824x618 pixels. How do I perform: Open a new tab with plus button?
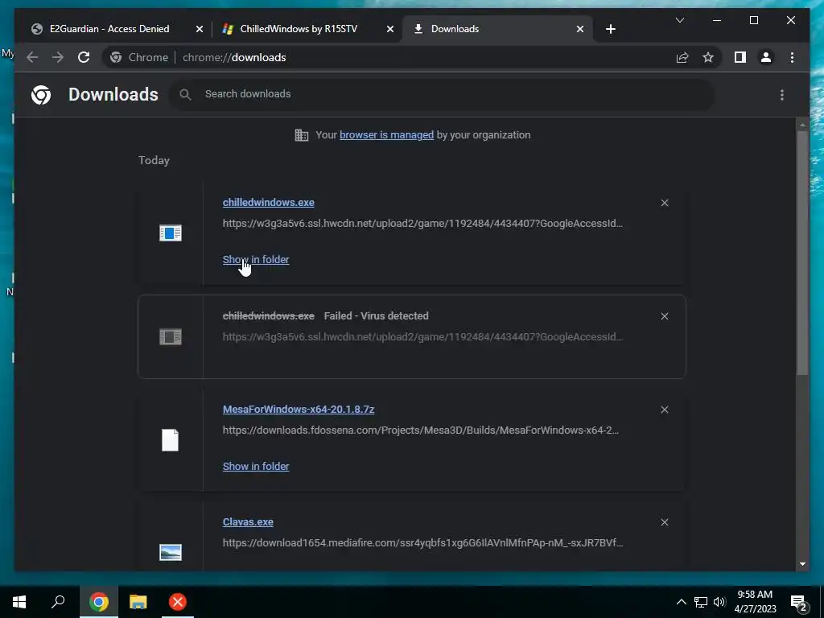610,29
